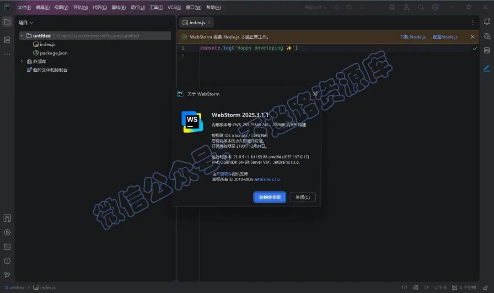The height and width of the screenshot is (293, 494).
Task: Click the WebStorm logo in main title bar
Action: [x=7, y=7]
